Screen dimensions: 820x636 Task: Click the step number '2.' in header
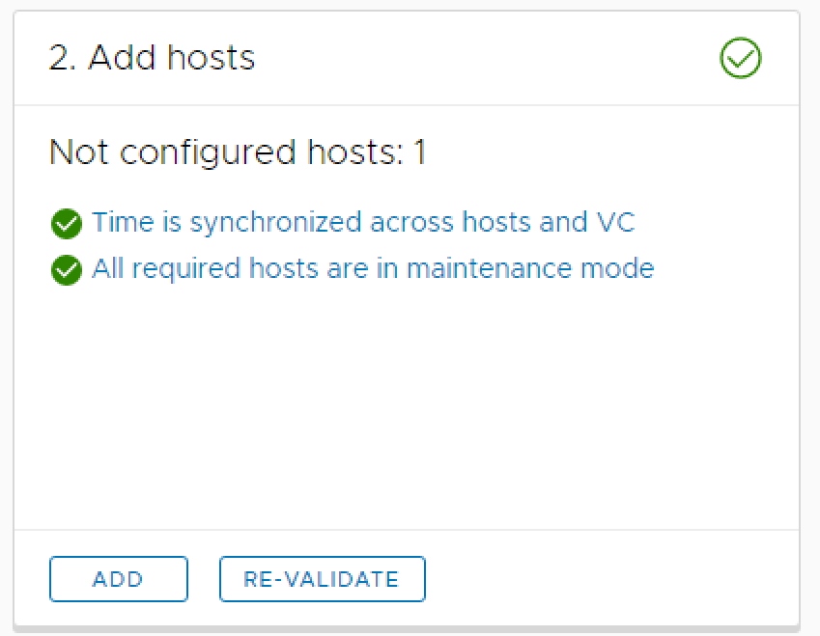[x=64, y=59]
